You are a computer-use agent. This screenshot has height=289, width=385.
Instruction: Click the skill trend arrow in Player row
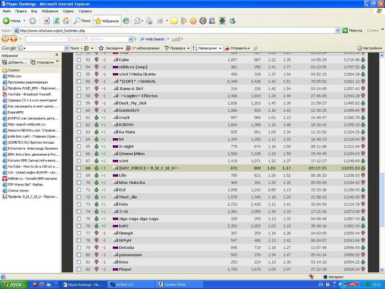pyautogui.click(x=363, y=269)
